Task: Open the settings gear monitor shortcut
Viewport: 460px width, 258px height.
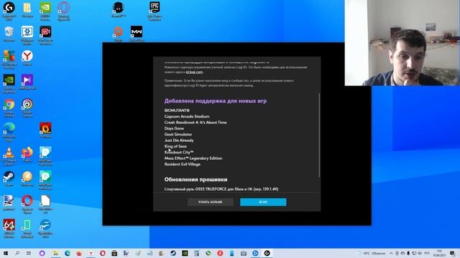Action: 27,35
